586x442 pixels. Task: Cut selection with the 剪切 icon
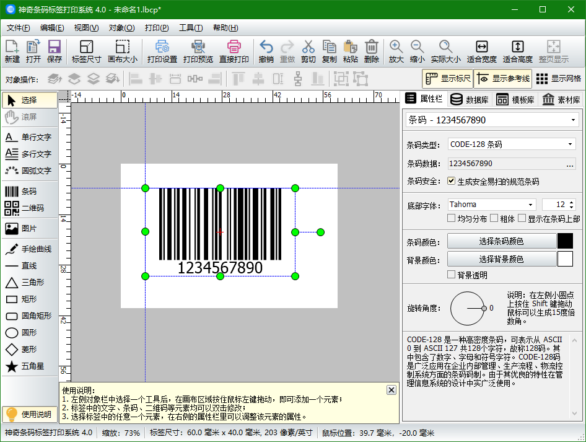click(308, 51)
